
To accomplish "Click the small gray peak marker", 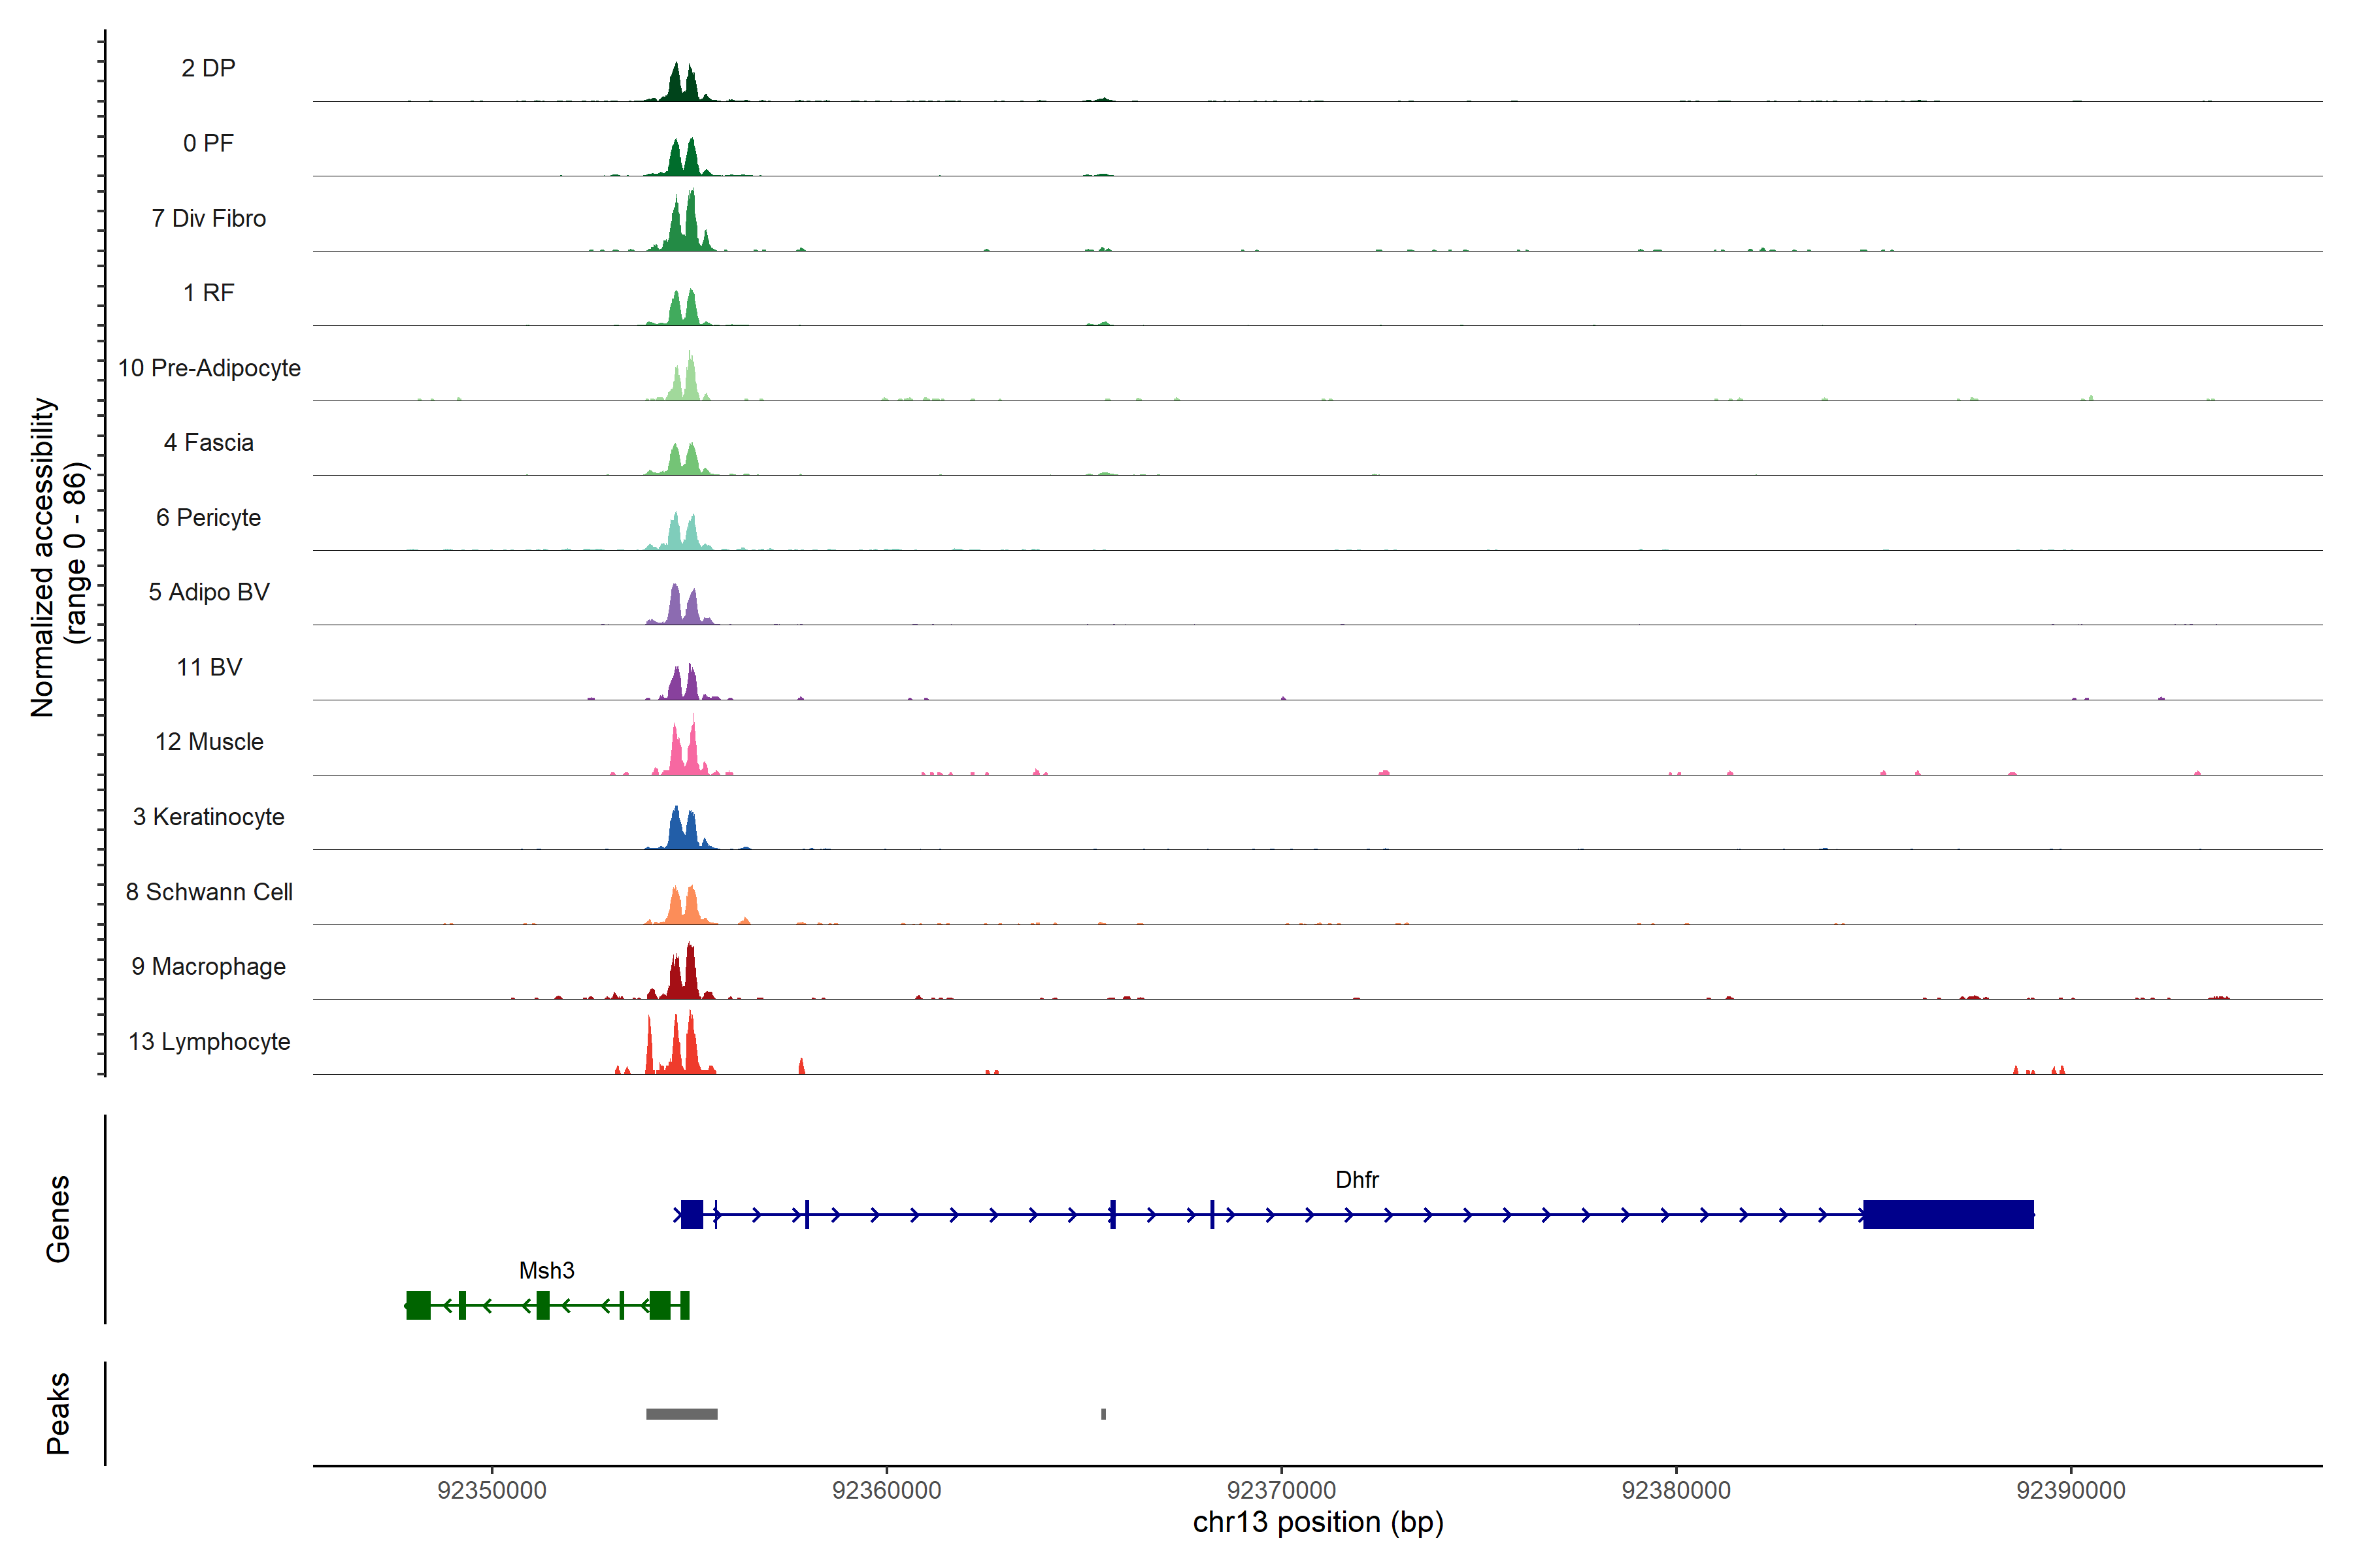I will click(1103, 1414).
